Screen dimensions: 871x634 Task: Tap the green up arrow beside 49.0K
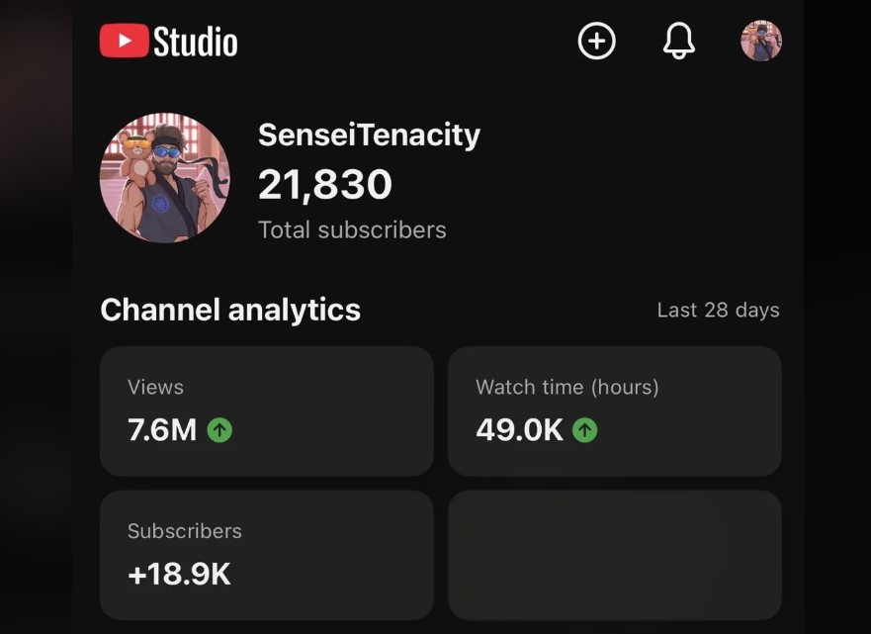coord(584,430)
